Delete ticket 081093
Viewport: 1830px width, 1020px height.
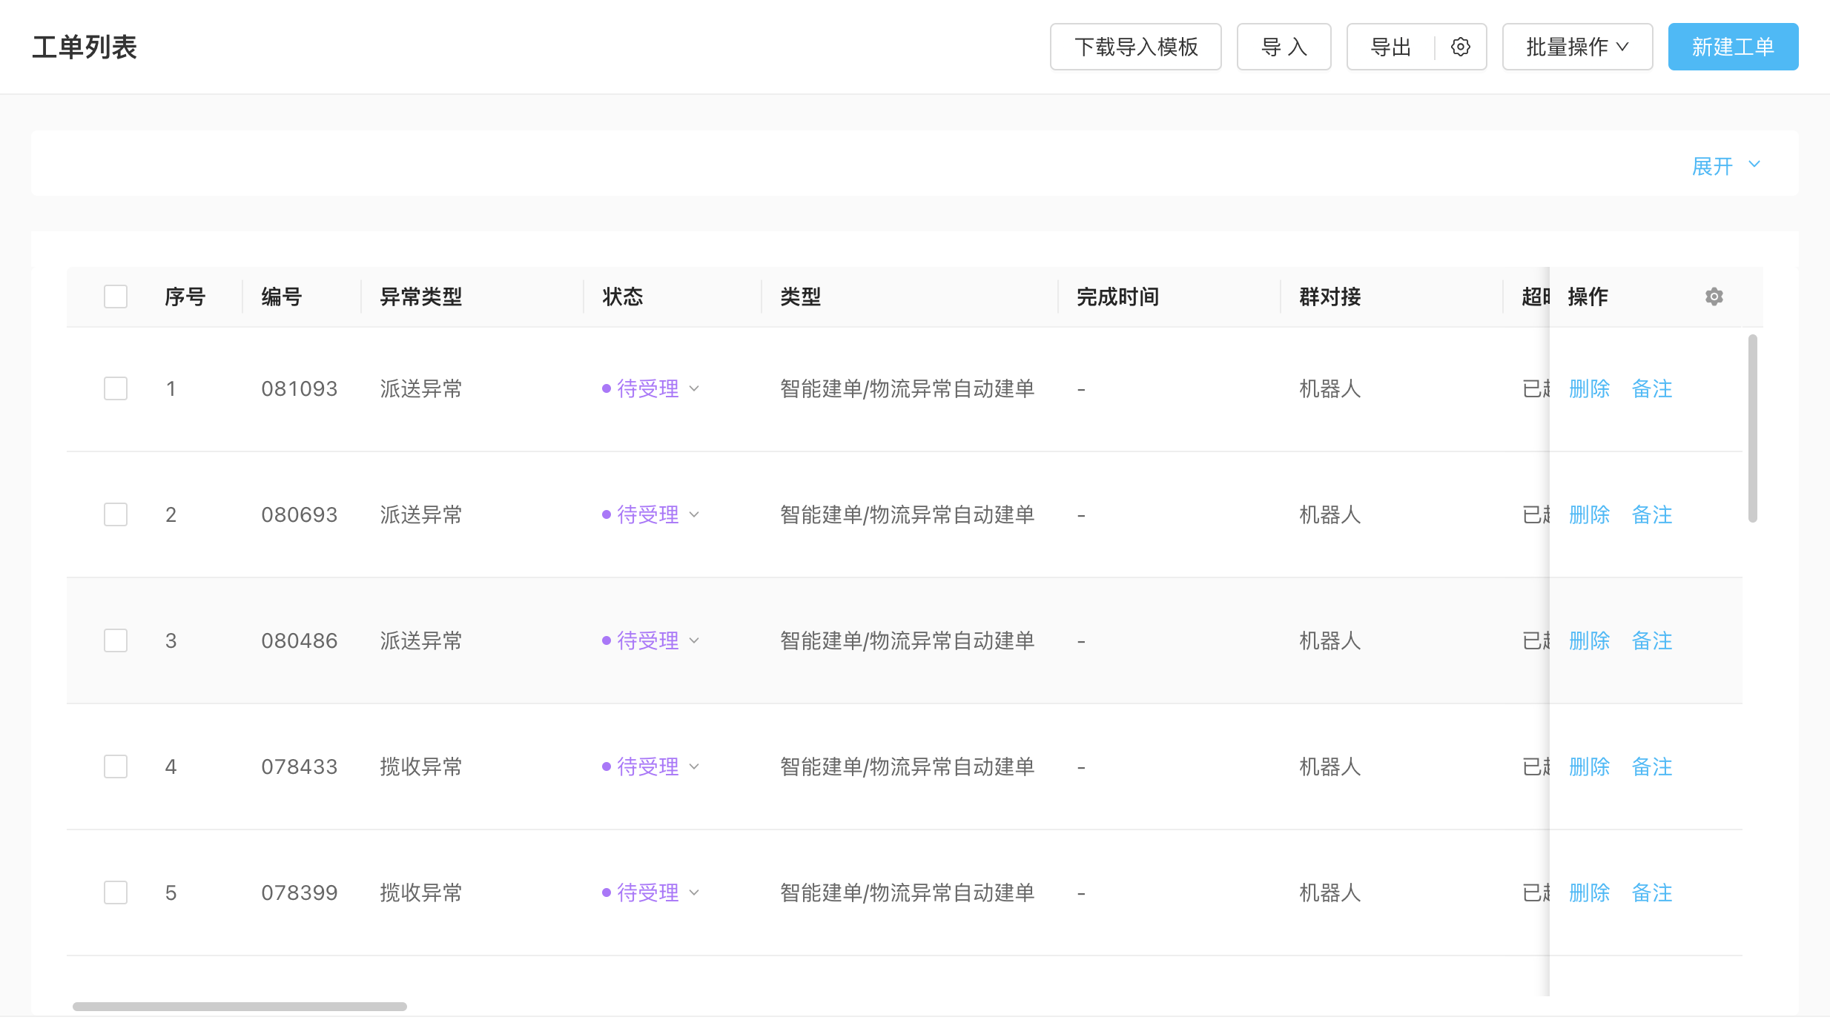pyautogui.click(x=1589, y=388)
